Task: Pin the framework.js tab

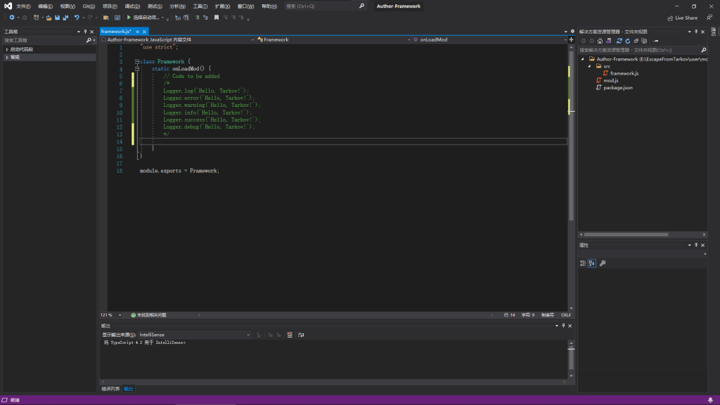Action: pyautogui.click(x=137, y=32)
